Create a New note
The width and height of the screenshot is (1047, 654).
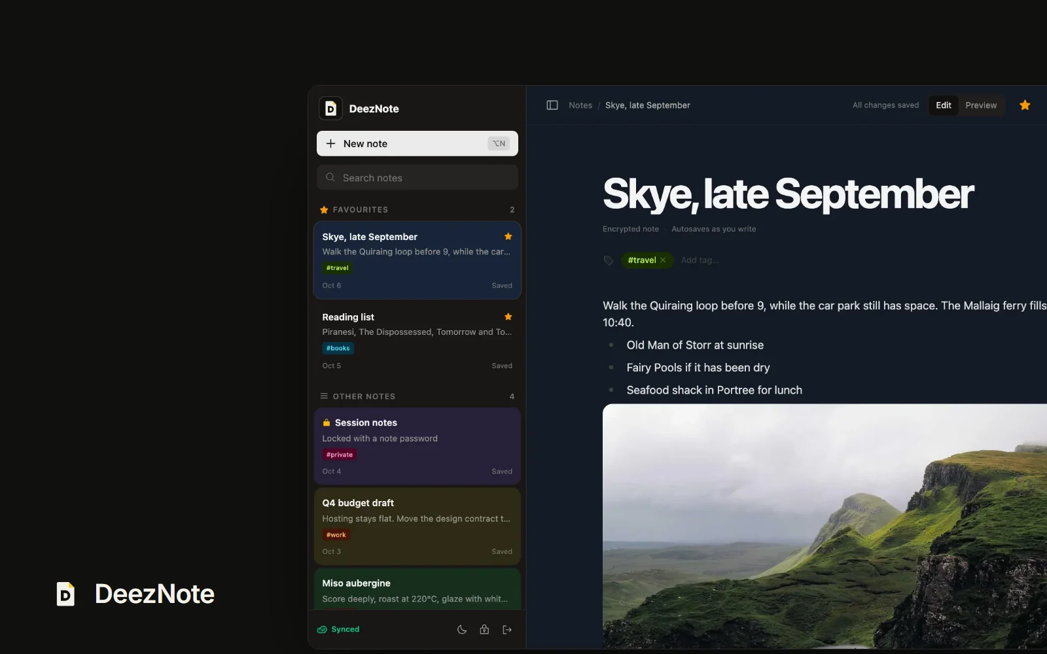[417, 144]
